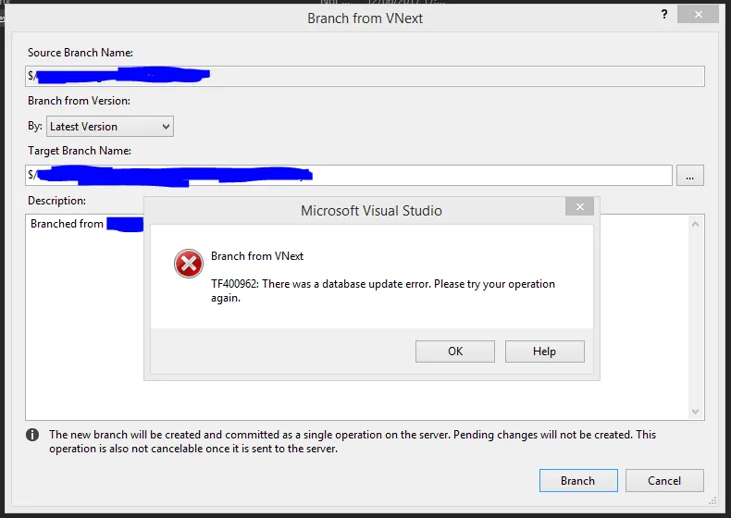Click the 'Branch from Version:' label
Screen dimensions: 731x518
(79, 101)
